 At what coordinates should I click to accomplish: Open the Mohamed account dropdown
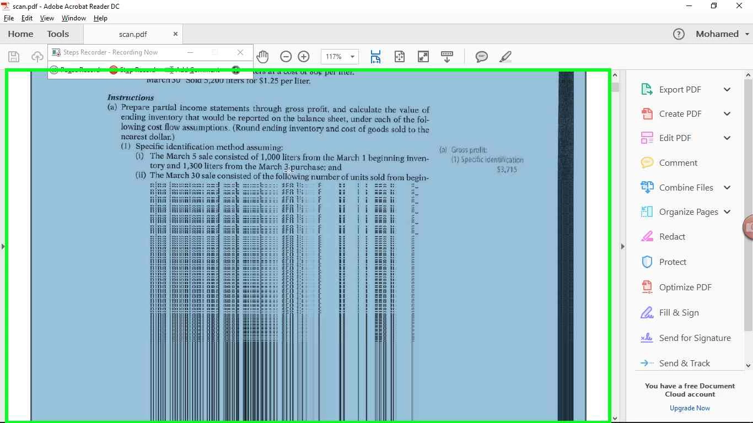[x=722, y=34]
